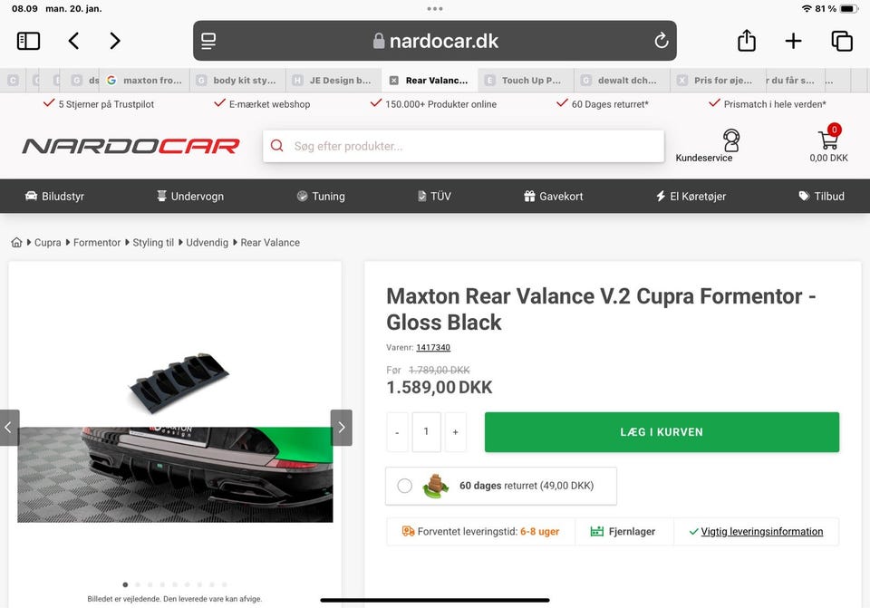Image resolution: width=870 pixels, height=608 pixels.
Task: Tap the Safari share icon
Action: (746, 41)
